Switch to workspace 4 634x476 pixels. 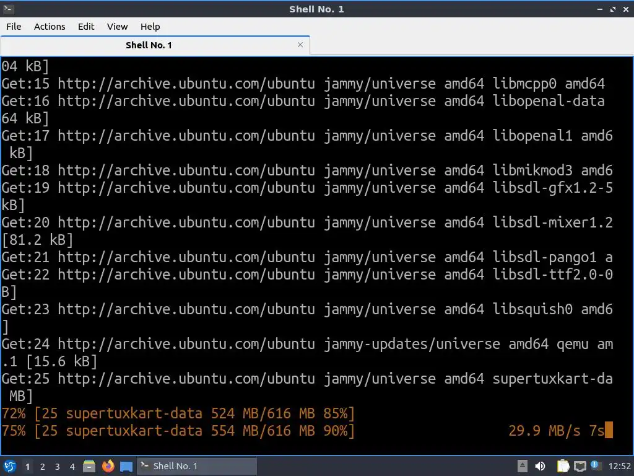click(x=72, y=467)
